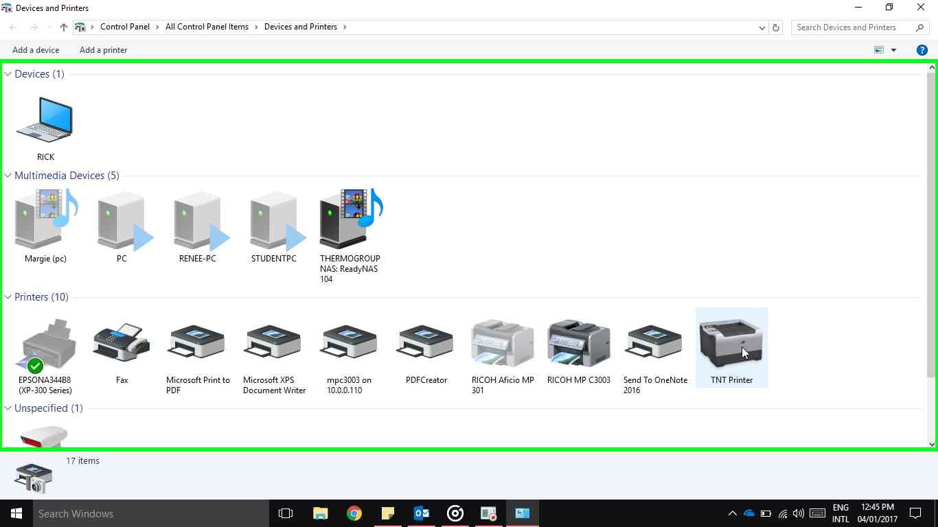Viewport: 938px width, 527px height.
Task: Open the volume control in tray
Action: [798, 513]
